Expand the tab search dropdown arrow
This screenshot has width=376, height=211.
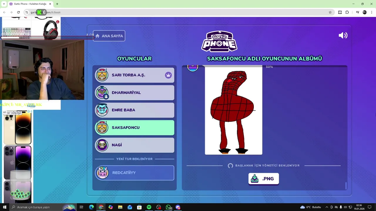[4, 4]
